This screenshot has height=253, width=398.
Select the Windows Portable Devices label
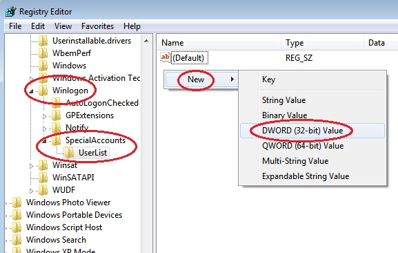(x=74, y=215)
